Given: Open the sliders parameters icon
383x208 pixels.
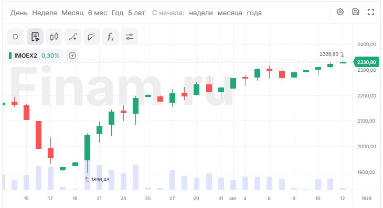Looking at the screenshot, I should 130,37.
